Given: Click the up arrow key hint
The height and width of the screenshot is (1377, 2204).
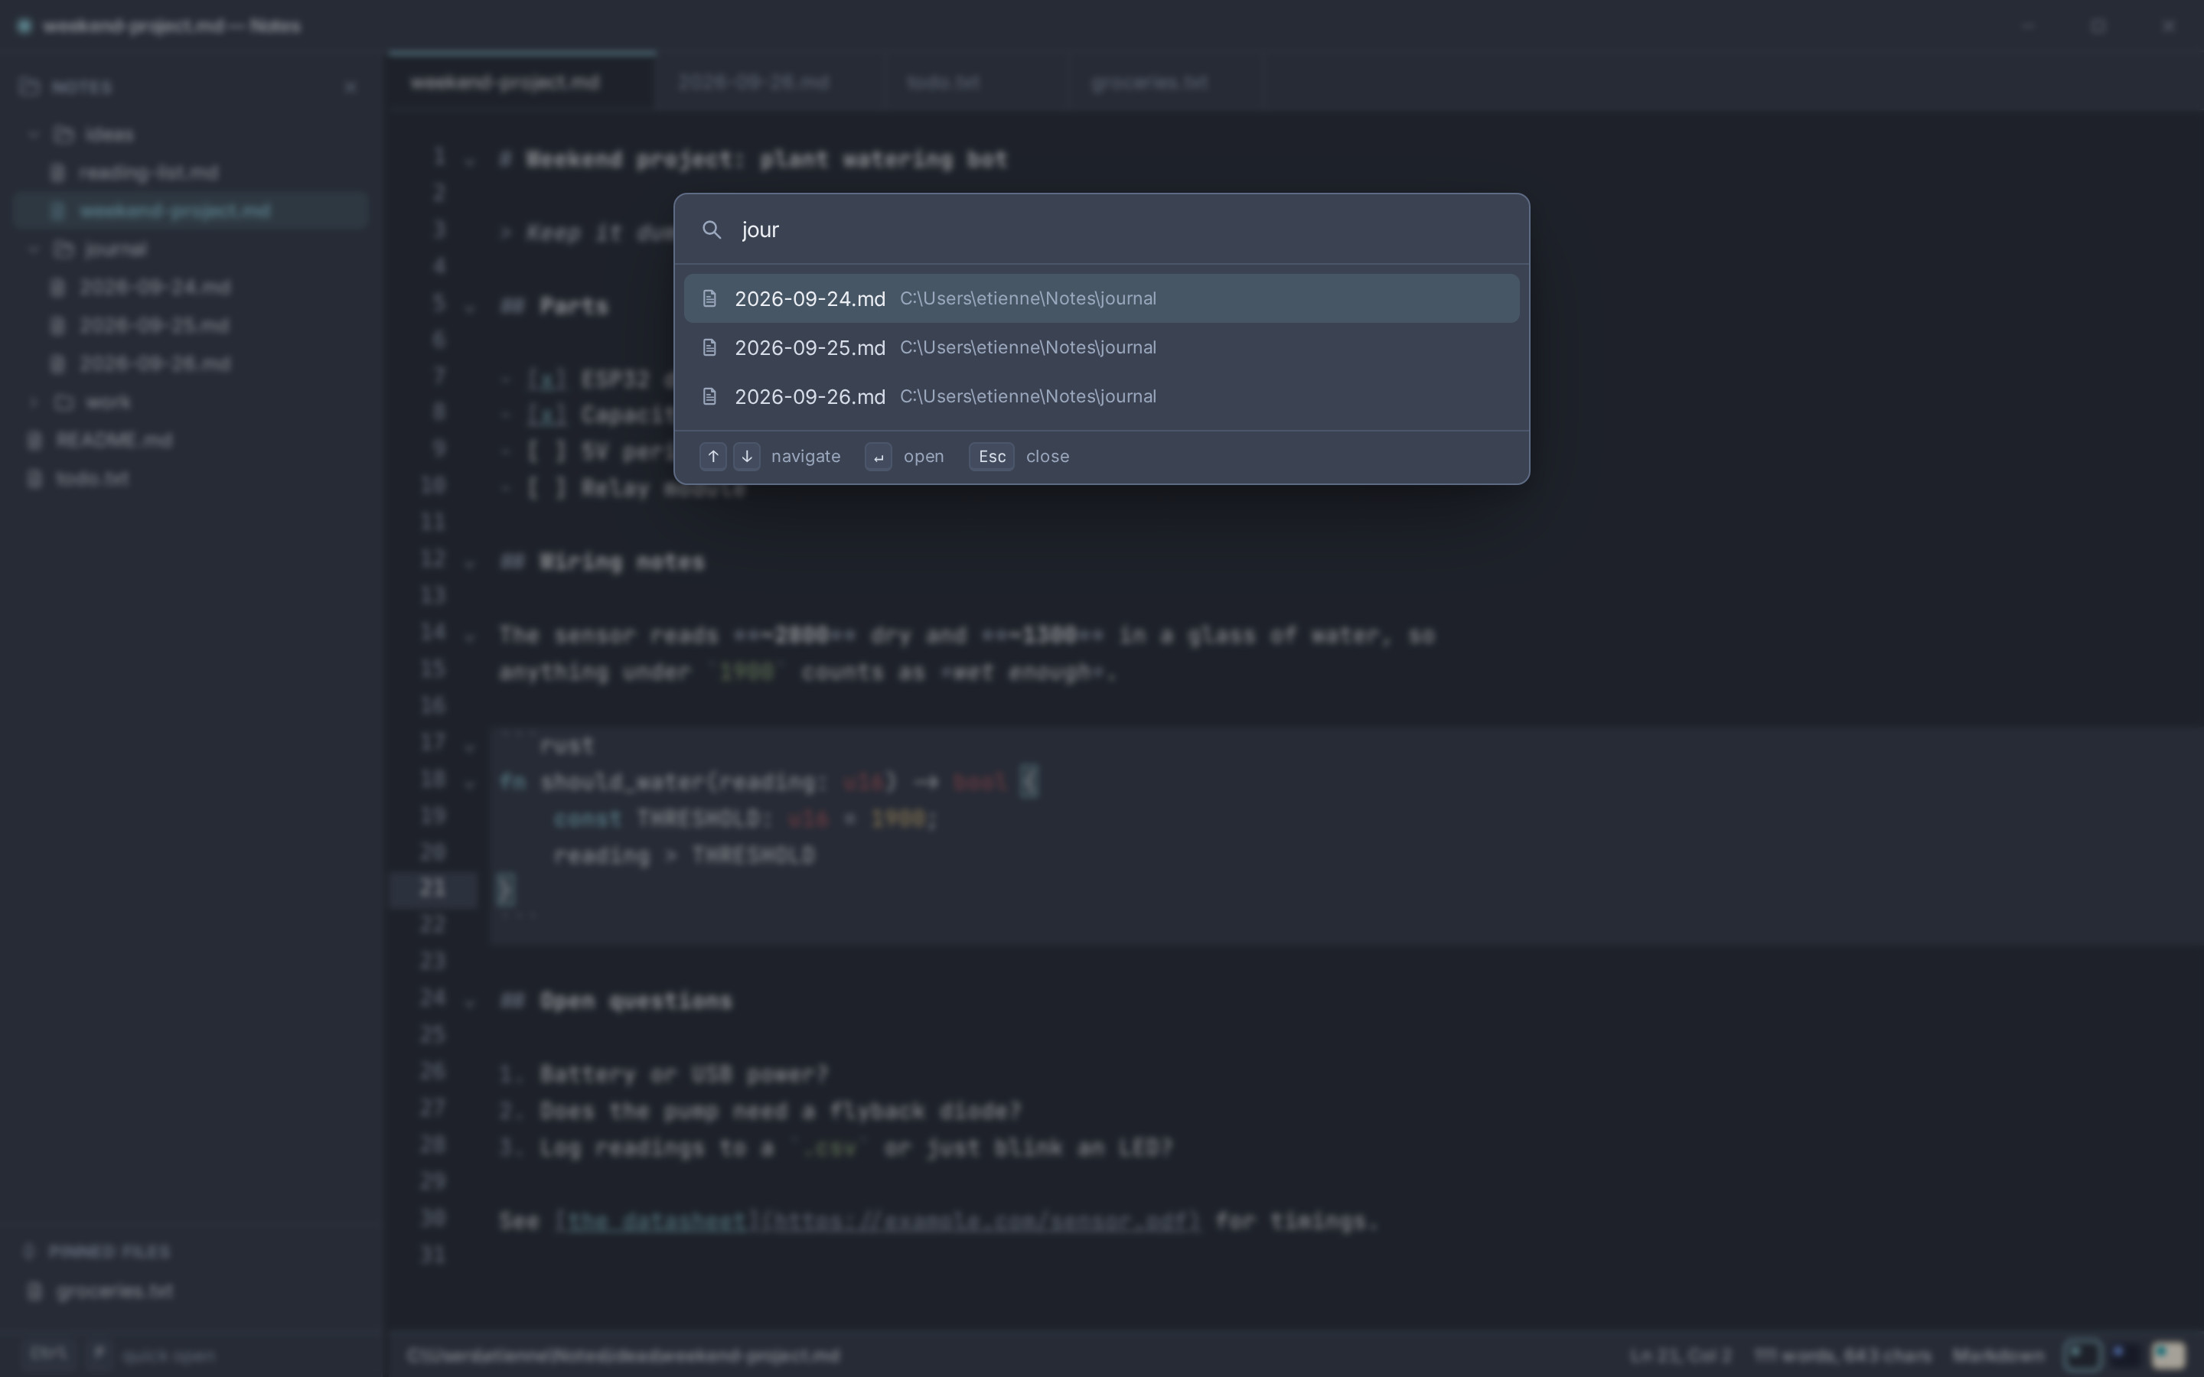Looking at the screenshot, I should (713, 456).
